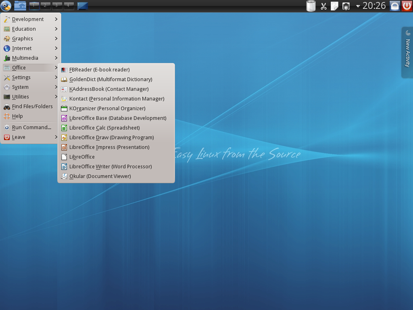Choose Run Command... entry
Viewport: 413px width, 310px height.
tap(31, 128)
